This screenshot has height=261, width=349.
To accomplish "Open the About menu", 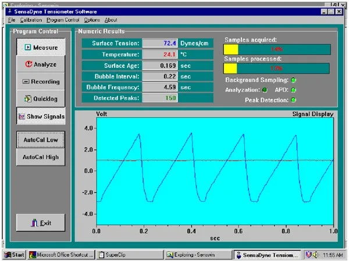I will (x=111, y=20).
